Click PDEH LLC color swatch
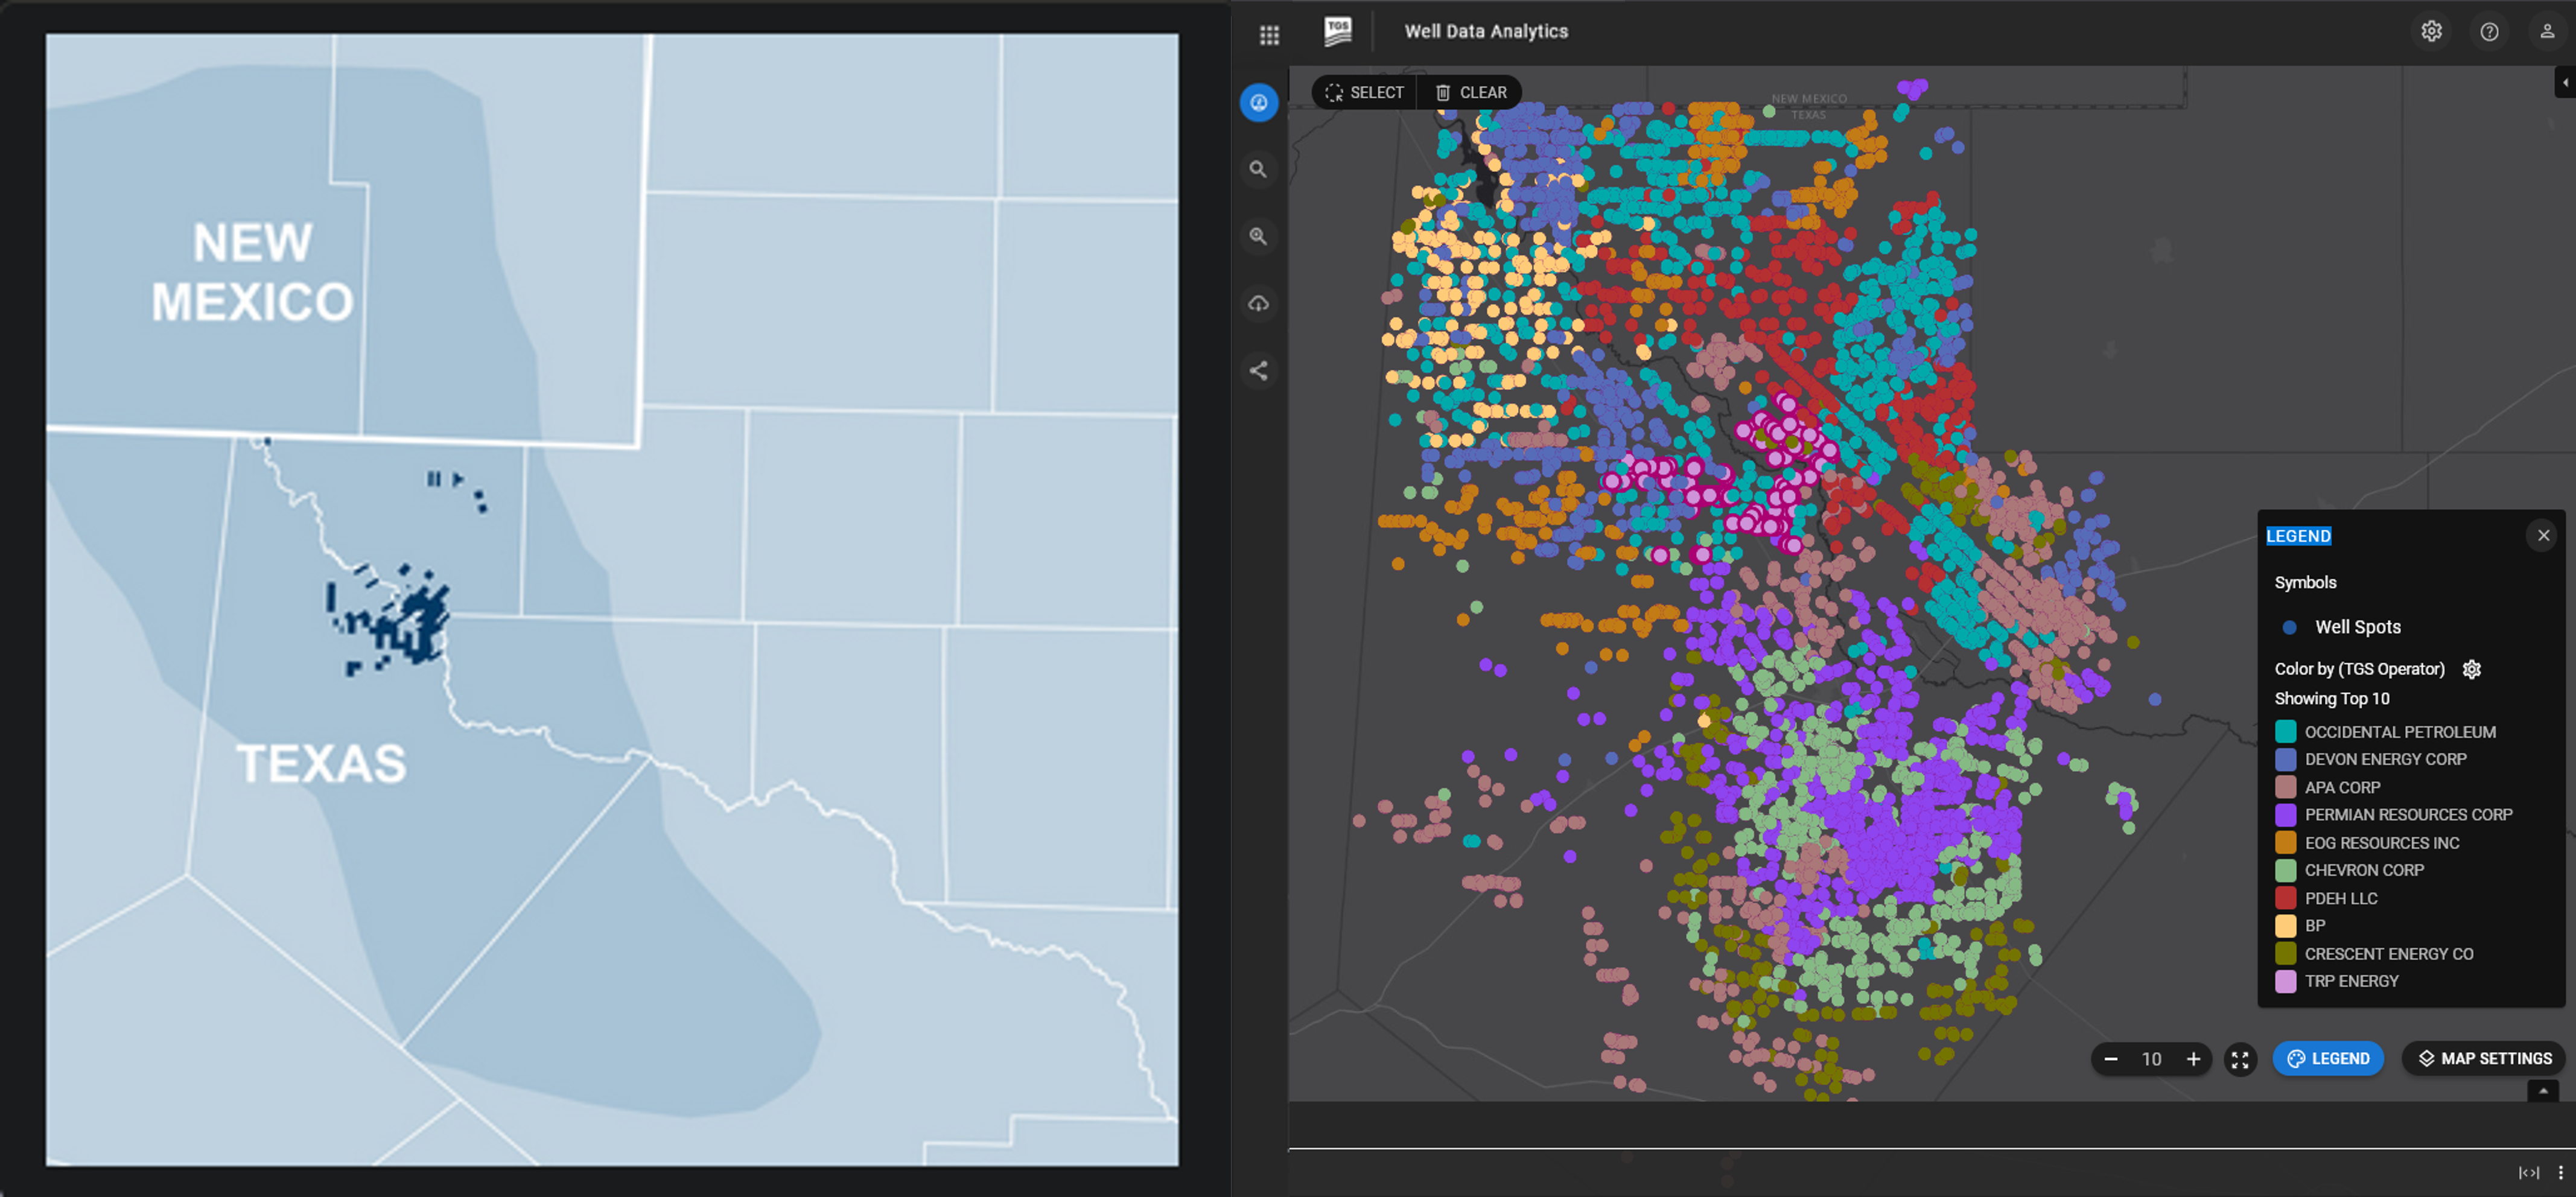The width and height of the screenshot is (2576, 1197). point(2285,899)
